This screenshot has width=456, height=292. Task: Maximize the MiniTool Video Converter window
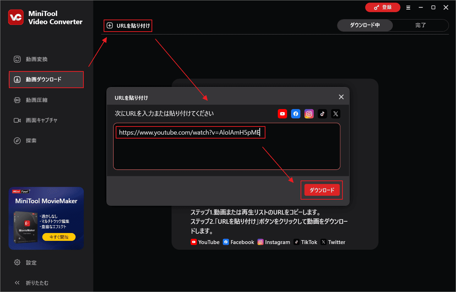pos(433,7)
